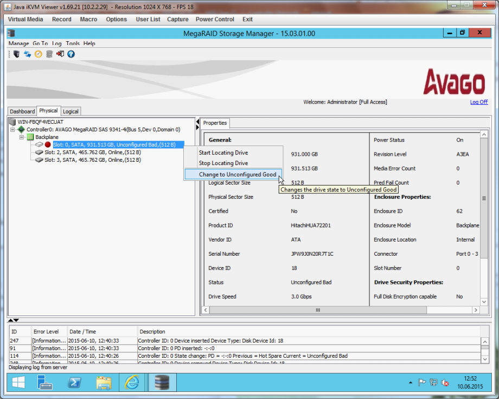The height and width of the screenshot is (399, 499).
Task: Open Server Manager from the taskbar
Action: point(45,383)
